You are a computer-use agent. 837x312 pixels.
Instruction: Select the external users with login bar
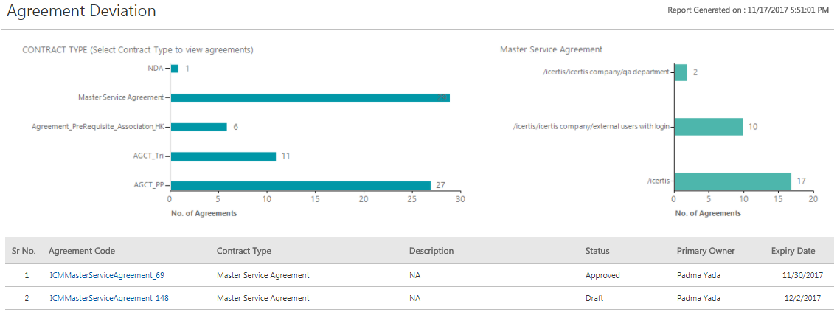[709, 127]
